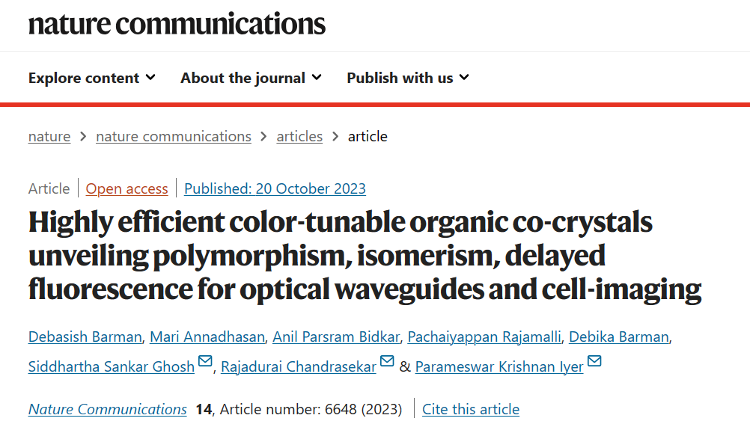This screenshot has width=750, height=430.
Task: Expand the Publish with us menu
Action: click(408, 78)
